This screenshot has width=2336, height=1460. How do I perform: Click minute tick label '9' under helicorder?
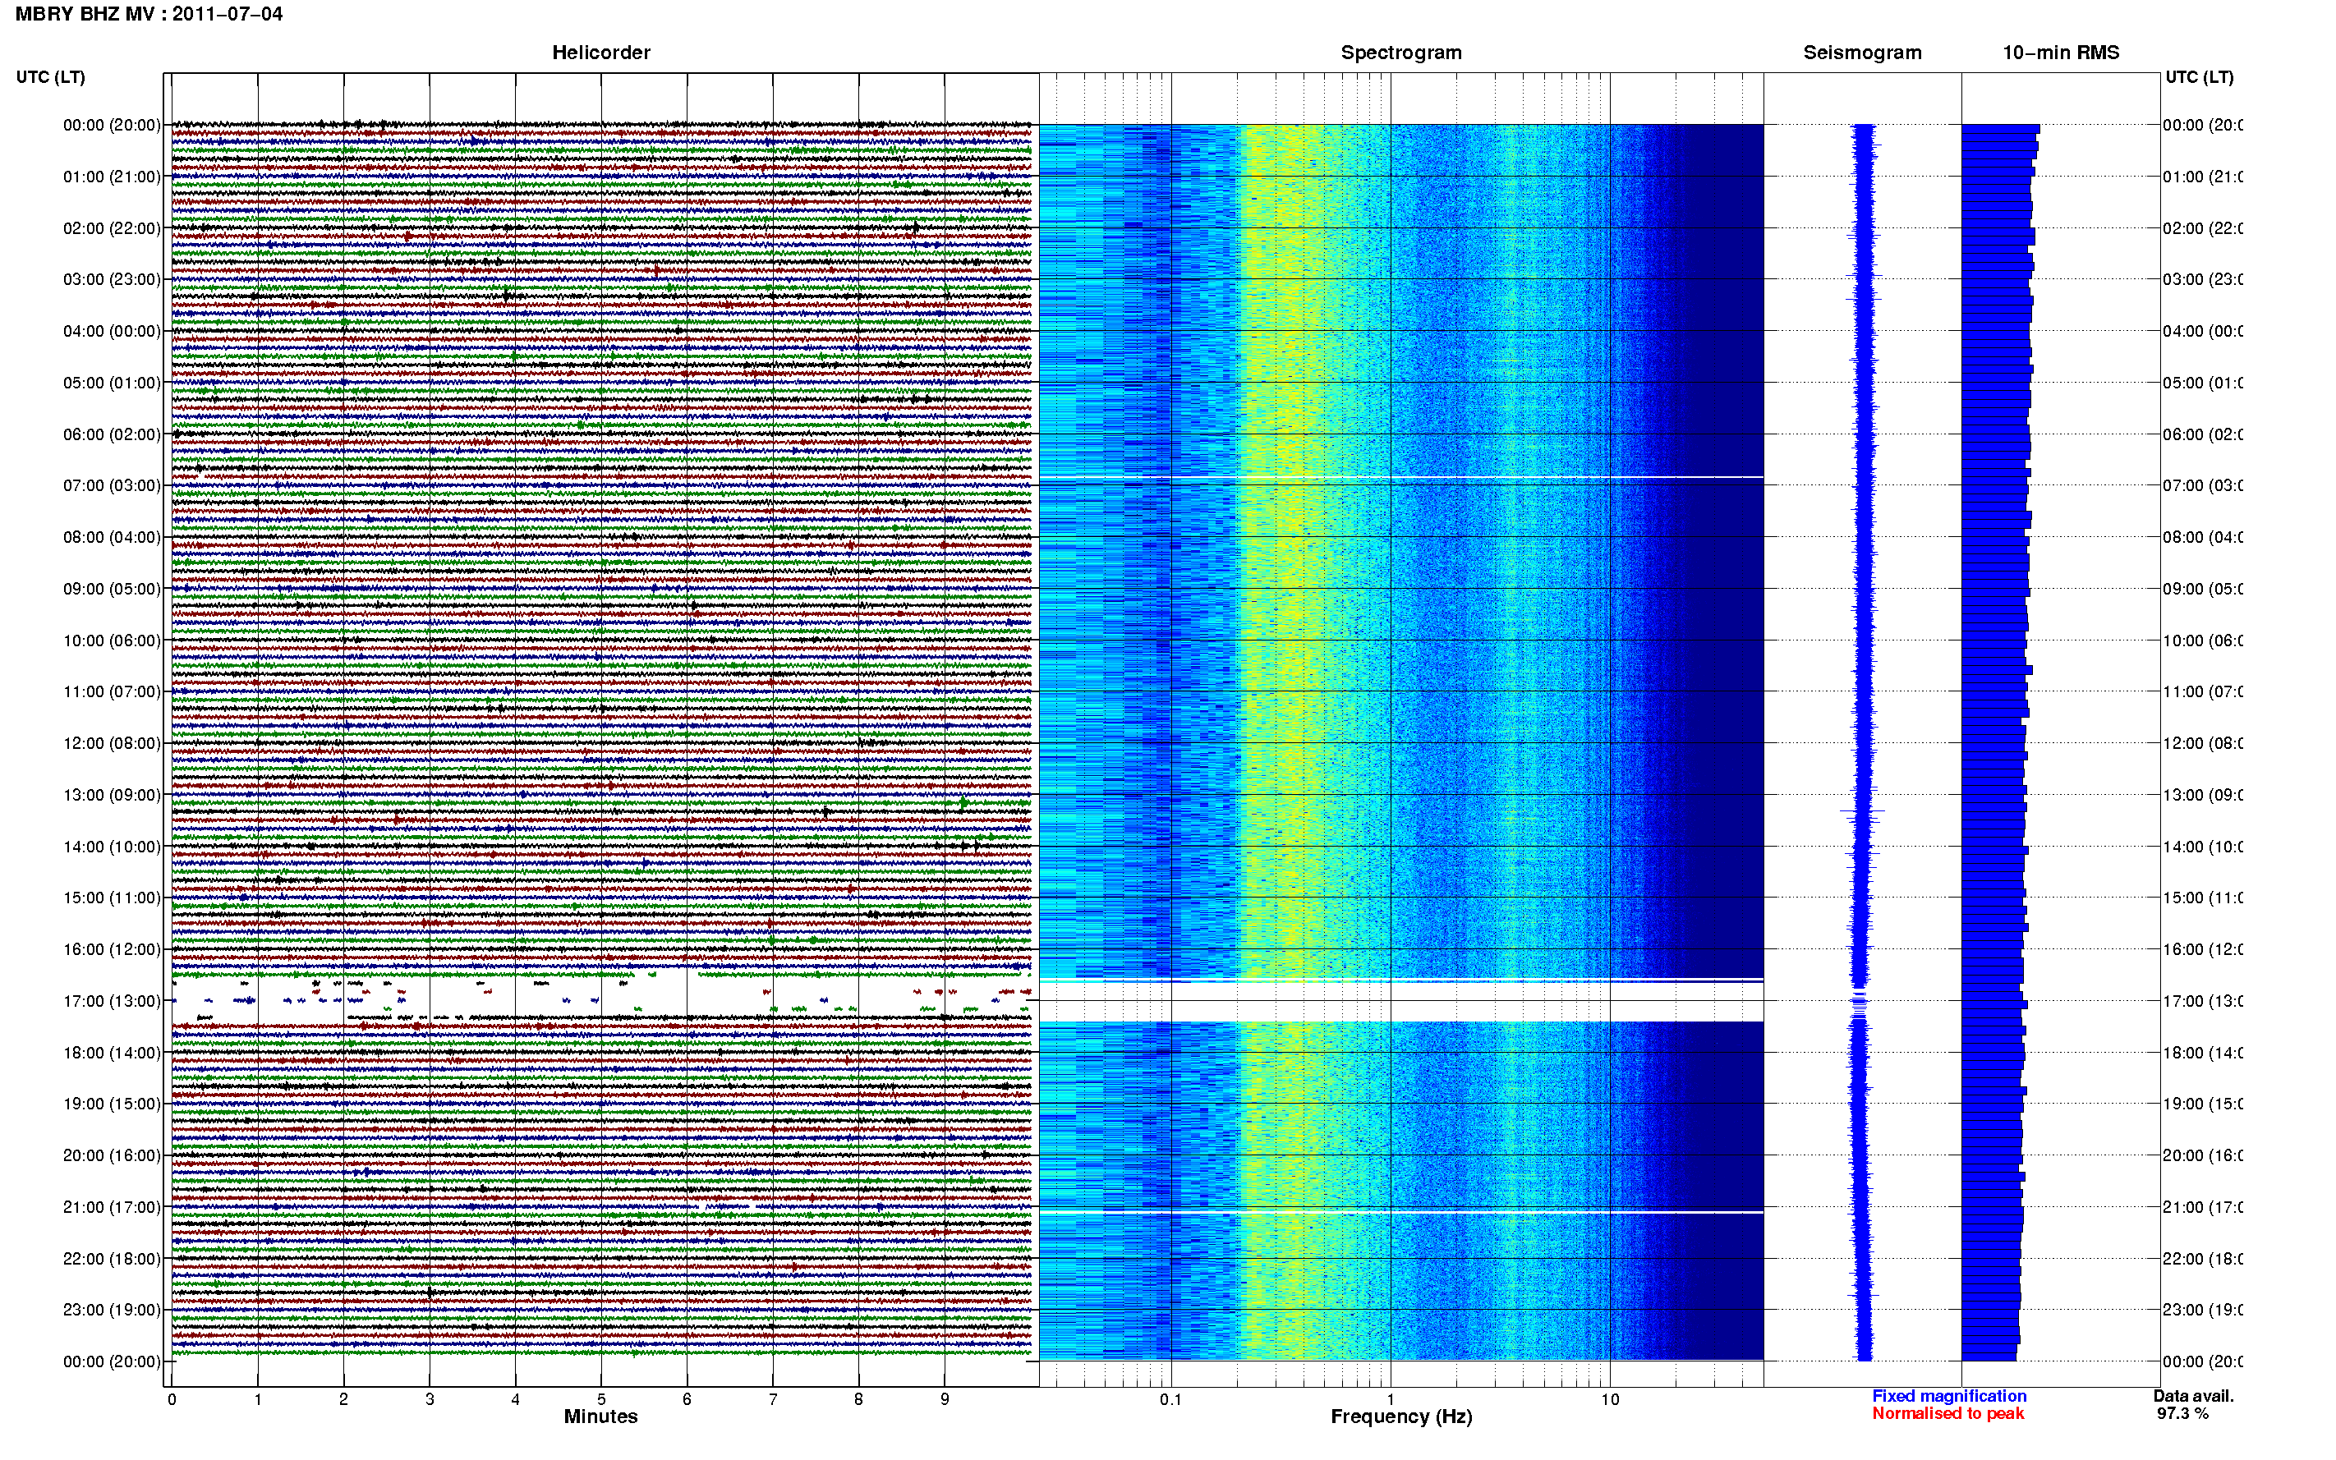[x=945, y=1399]
